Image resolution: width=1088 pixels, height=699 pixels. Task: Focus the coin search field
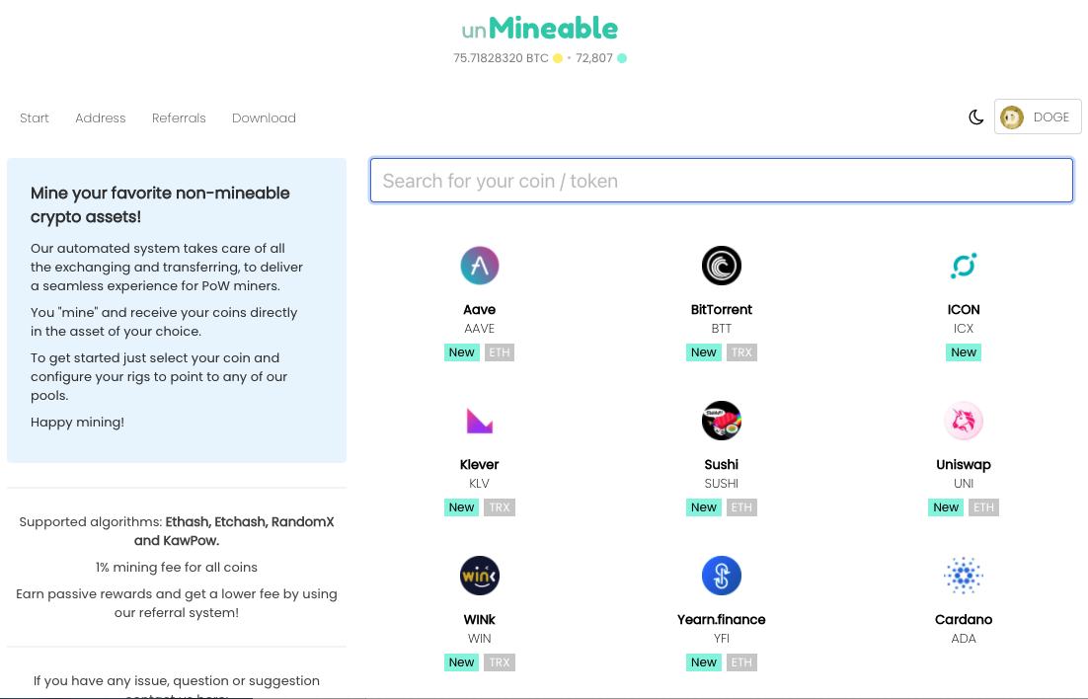point(721,181)
